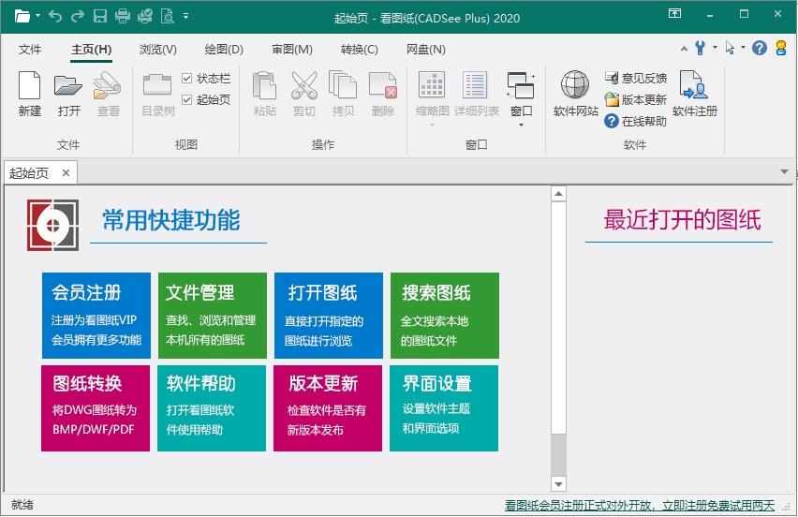Open the quick access toolbar customize arrow
Viewport: 798px width, 517px height.
(186, 16)
